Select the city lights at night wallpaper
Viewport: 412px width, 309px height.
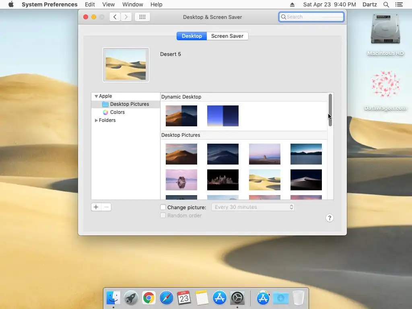click(223, 180)
